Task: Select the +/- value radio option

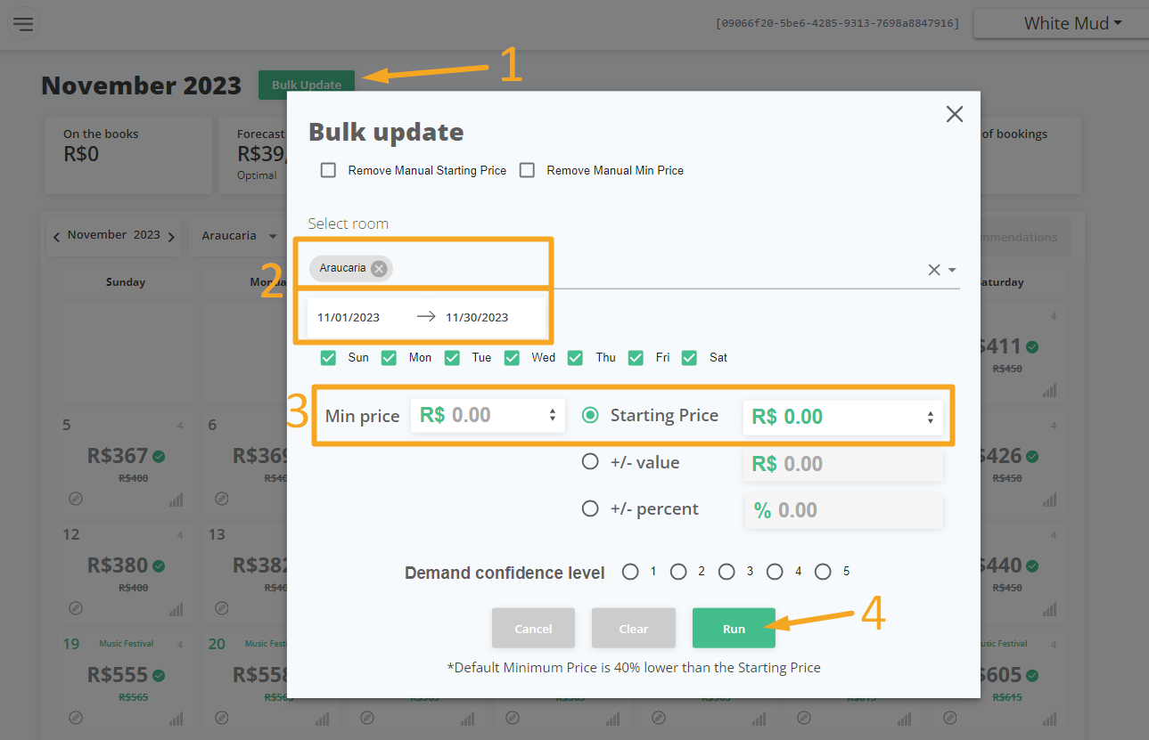Action: tap(590, 462)
